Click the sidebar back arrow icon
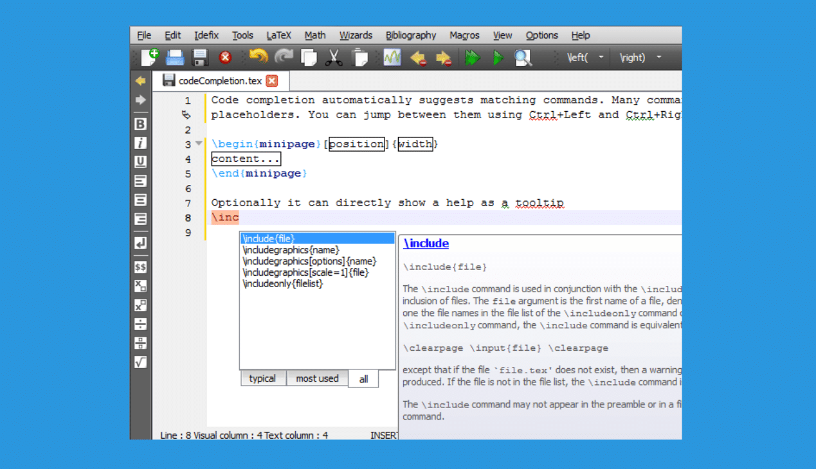Screen dimensions: 816x469 140,81
